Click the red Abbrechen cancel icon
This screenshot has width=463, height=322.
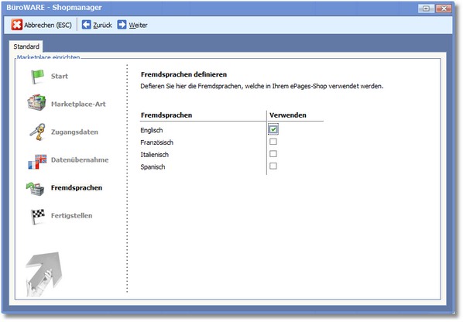16,25
